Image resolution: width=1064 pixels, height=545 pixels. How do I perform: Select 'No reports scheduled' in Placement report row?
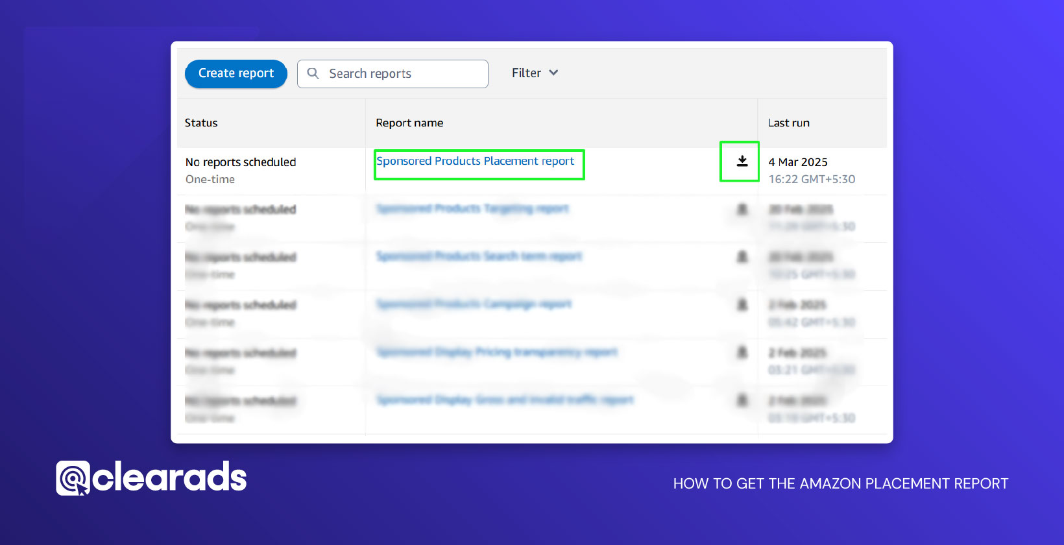[x=241, y=162]
